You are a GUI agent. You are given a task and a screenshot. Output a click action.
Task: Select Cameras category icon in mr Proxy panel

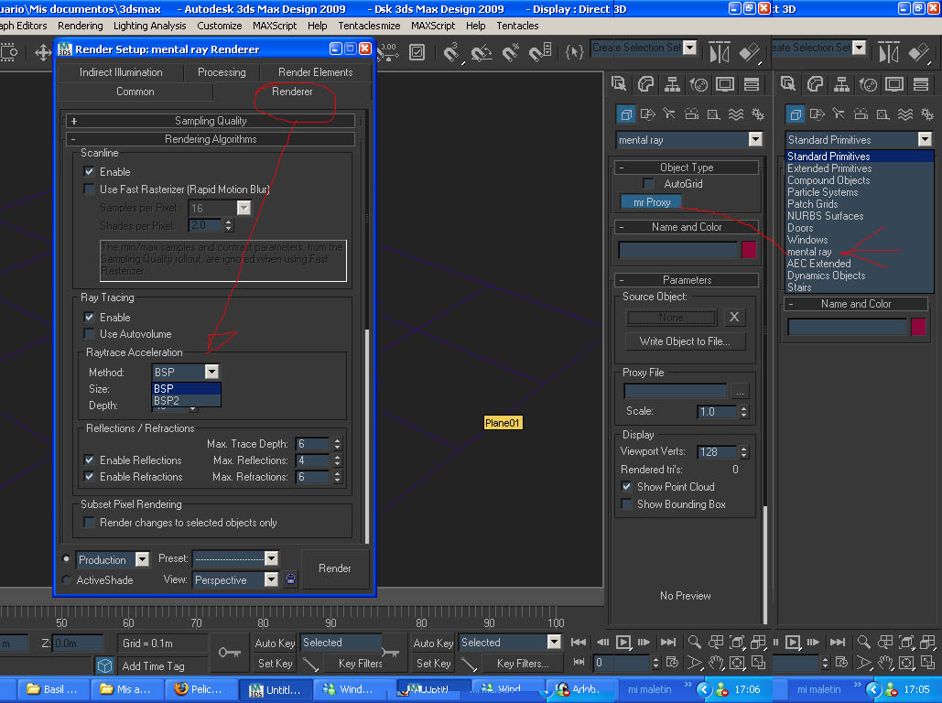tap(691, 114)
